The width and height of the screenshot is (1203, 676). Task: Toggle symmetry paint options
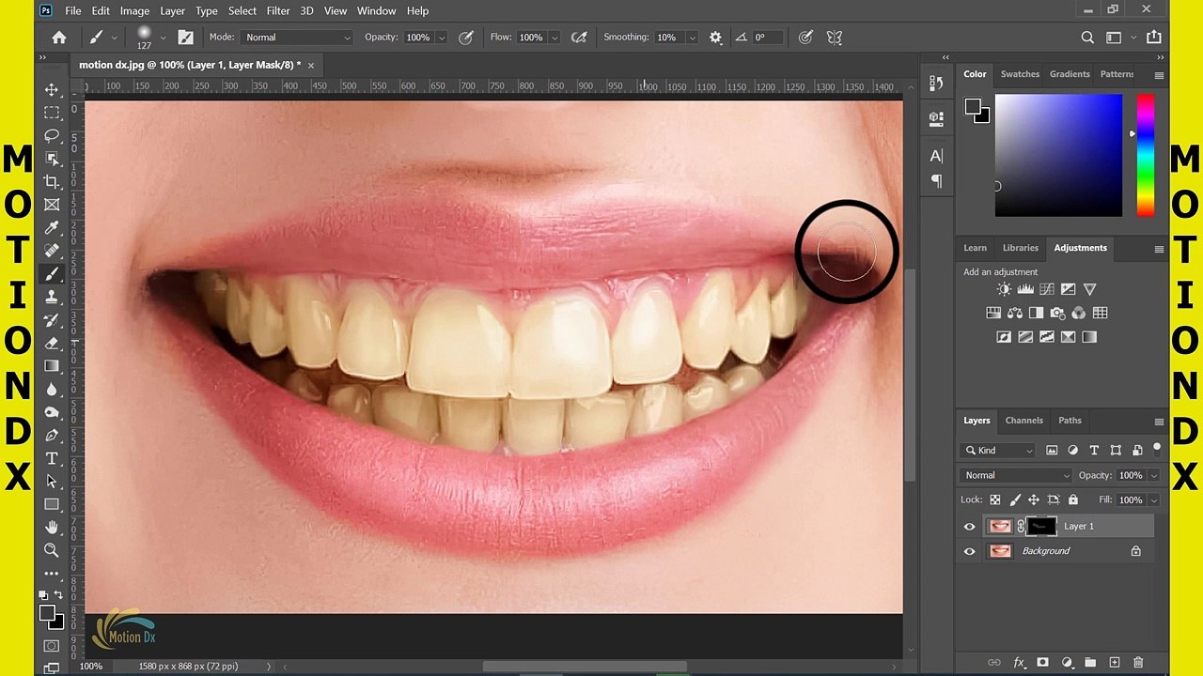click(x=834, y=38)
